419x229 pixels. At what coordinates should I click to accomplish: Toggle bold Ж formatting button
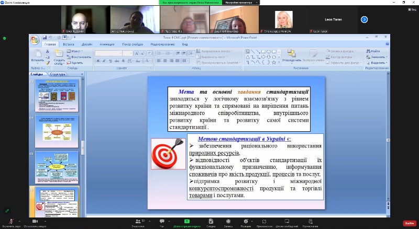(x=97, y=61)
